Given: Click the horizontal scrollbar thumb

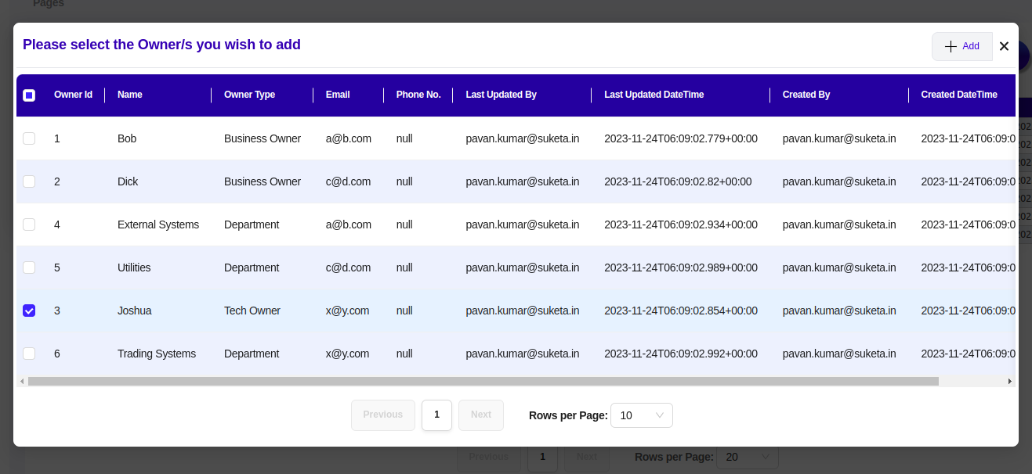Looking at the screenshot, I should (483, 382).
